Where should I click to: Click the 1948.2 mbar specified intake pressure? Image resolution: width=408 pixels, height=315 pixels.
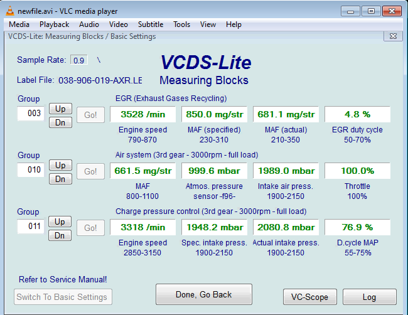214,227
